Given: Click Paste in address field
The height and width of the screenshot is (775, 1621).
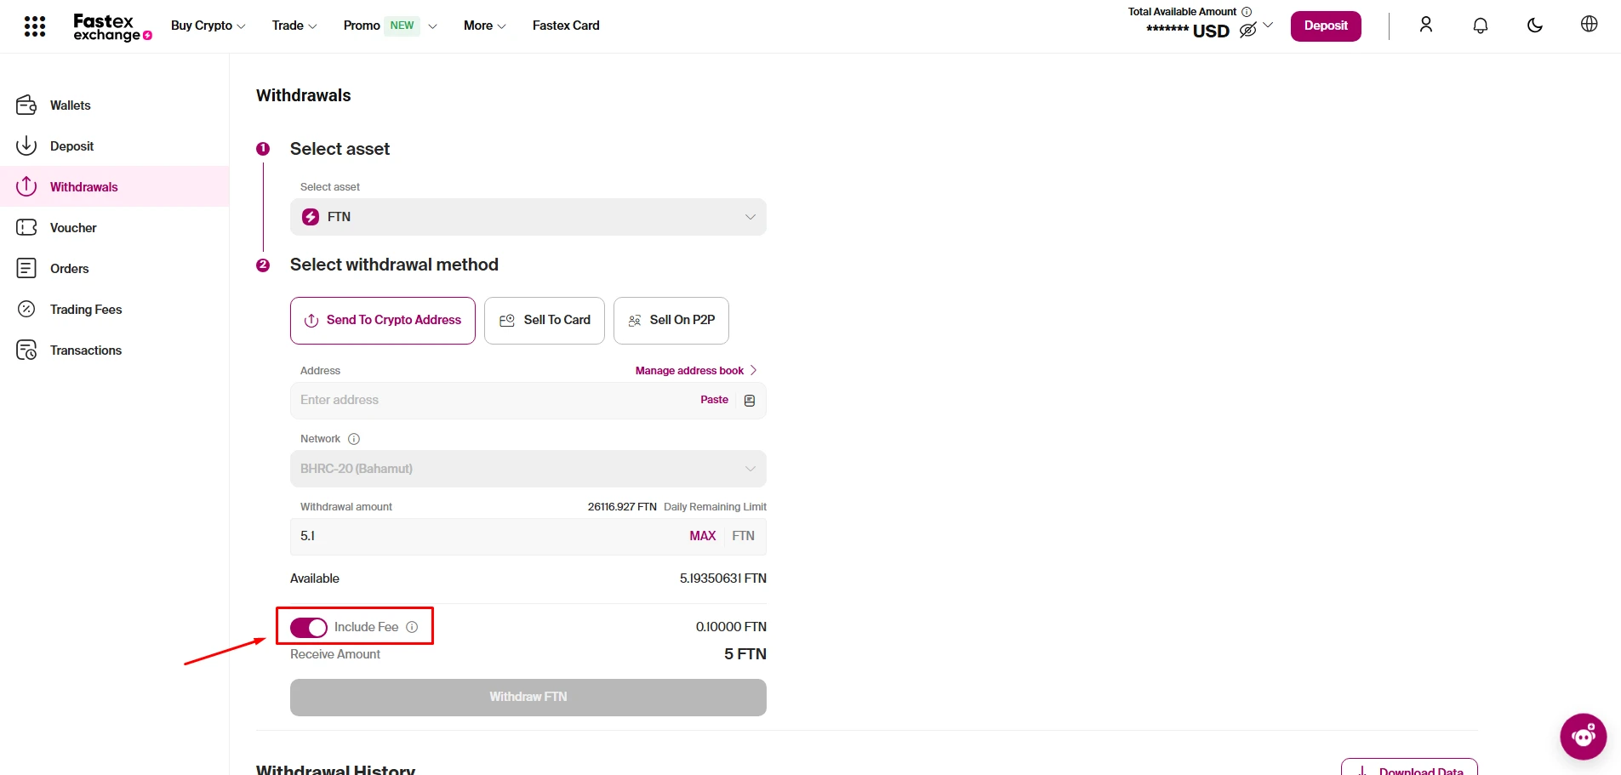Looking at the screenshot, I should [x=715, y=400].
